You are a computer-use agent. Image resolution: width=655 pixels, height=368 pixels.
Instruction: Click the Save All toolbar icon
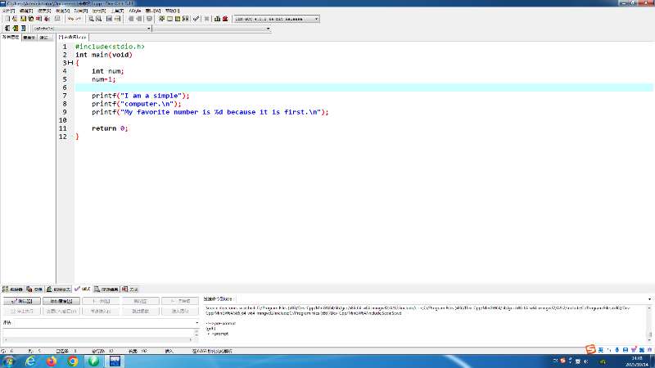(x=30, y=19)
